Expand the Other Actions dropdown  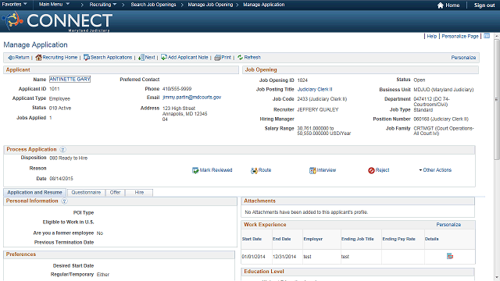pos(435,170)
